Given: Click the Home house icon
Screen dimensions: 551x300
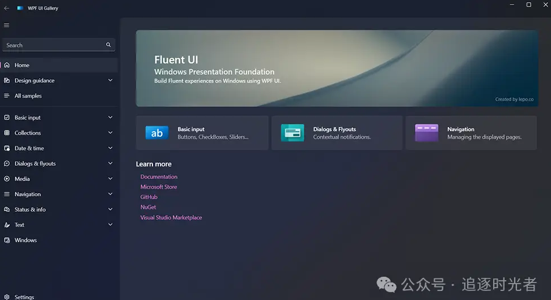Looking at the screenshot, I should click(x=7, y=65).
